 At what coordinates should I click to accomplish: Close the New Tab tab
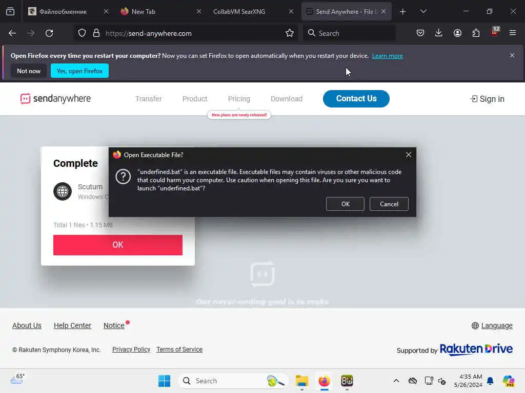point(199,11)
